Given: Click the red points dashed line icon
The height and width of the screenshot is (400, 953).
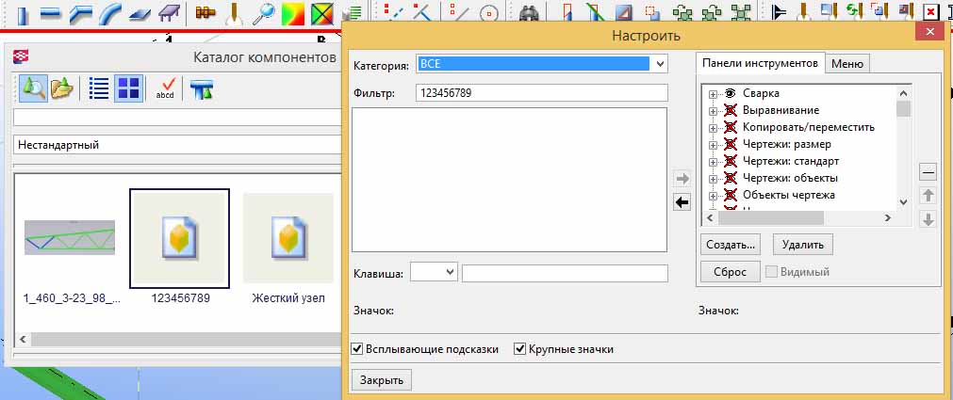Looking at the screenshot, I should 394,13.
